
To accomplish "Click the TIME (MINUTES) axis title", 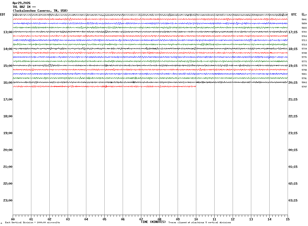I will [153, 222].
